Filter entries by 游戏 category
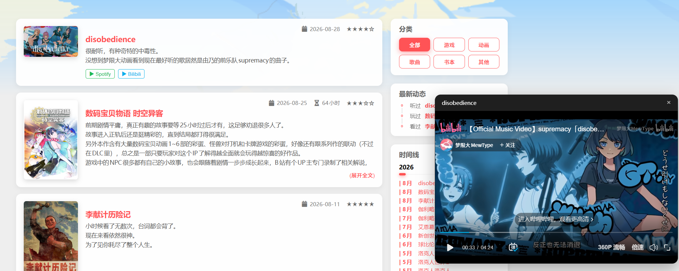 (449, 45)
